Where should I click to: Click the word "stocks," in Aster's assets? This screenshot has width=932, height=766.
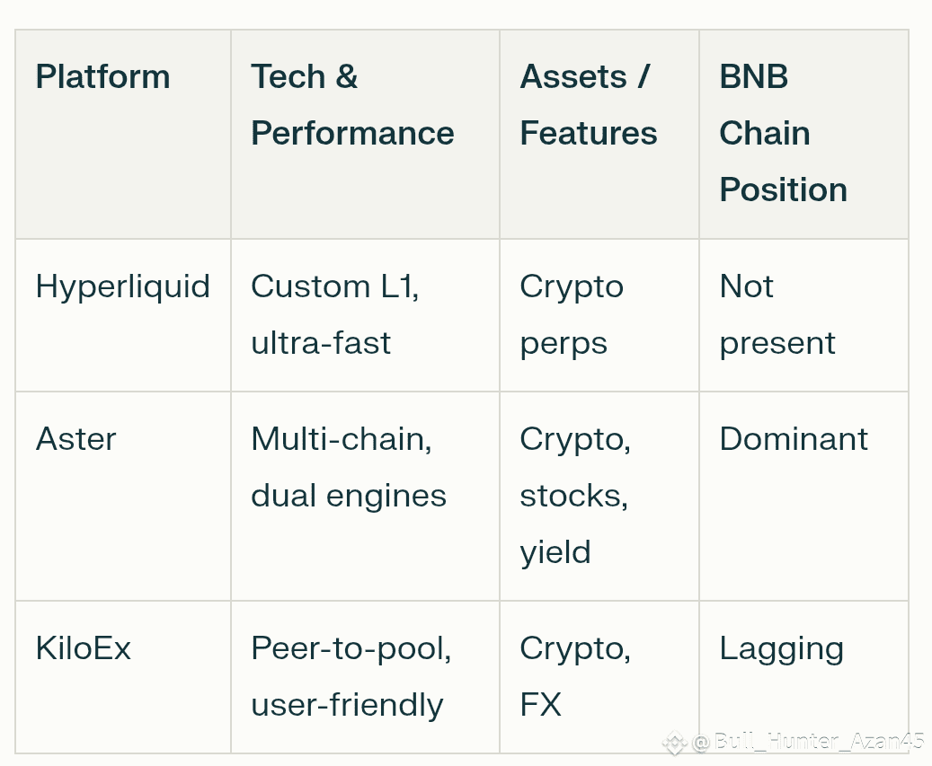click(x=573, y=496)
